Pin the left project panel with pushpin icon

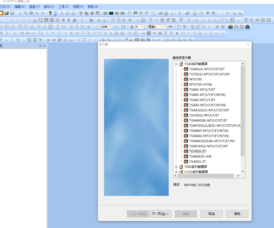click(x=40, y=46)
